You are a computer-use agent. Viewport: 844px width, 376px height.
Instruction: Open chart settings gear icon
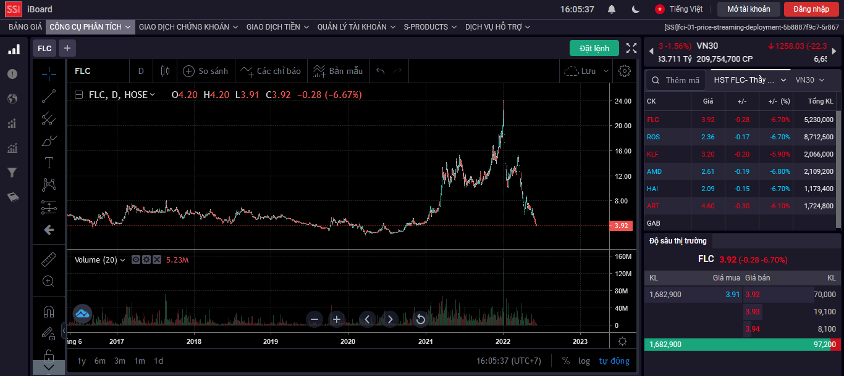[x=625, y=71]
